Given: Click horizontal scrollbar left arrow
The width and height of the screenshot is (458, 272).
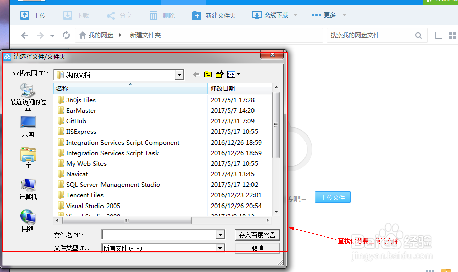Looking at the screenshot, I should tap(57, 221).
